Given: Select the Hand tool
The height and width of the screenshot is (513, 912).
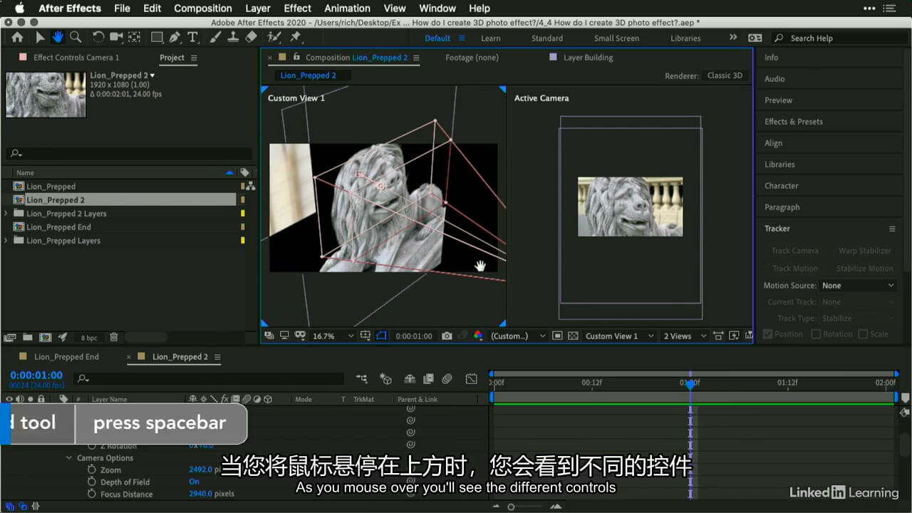Looking at the screenshot, I should coord(57,38).
